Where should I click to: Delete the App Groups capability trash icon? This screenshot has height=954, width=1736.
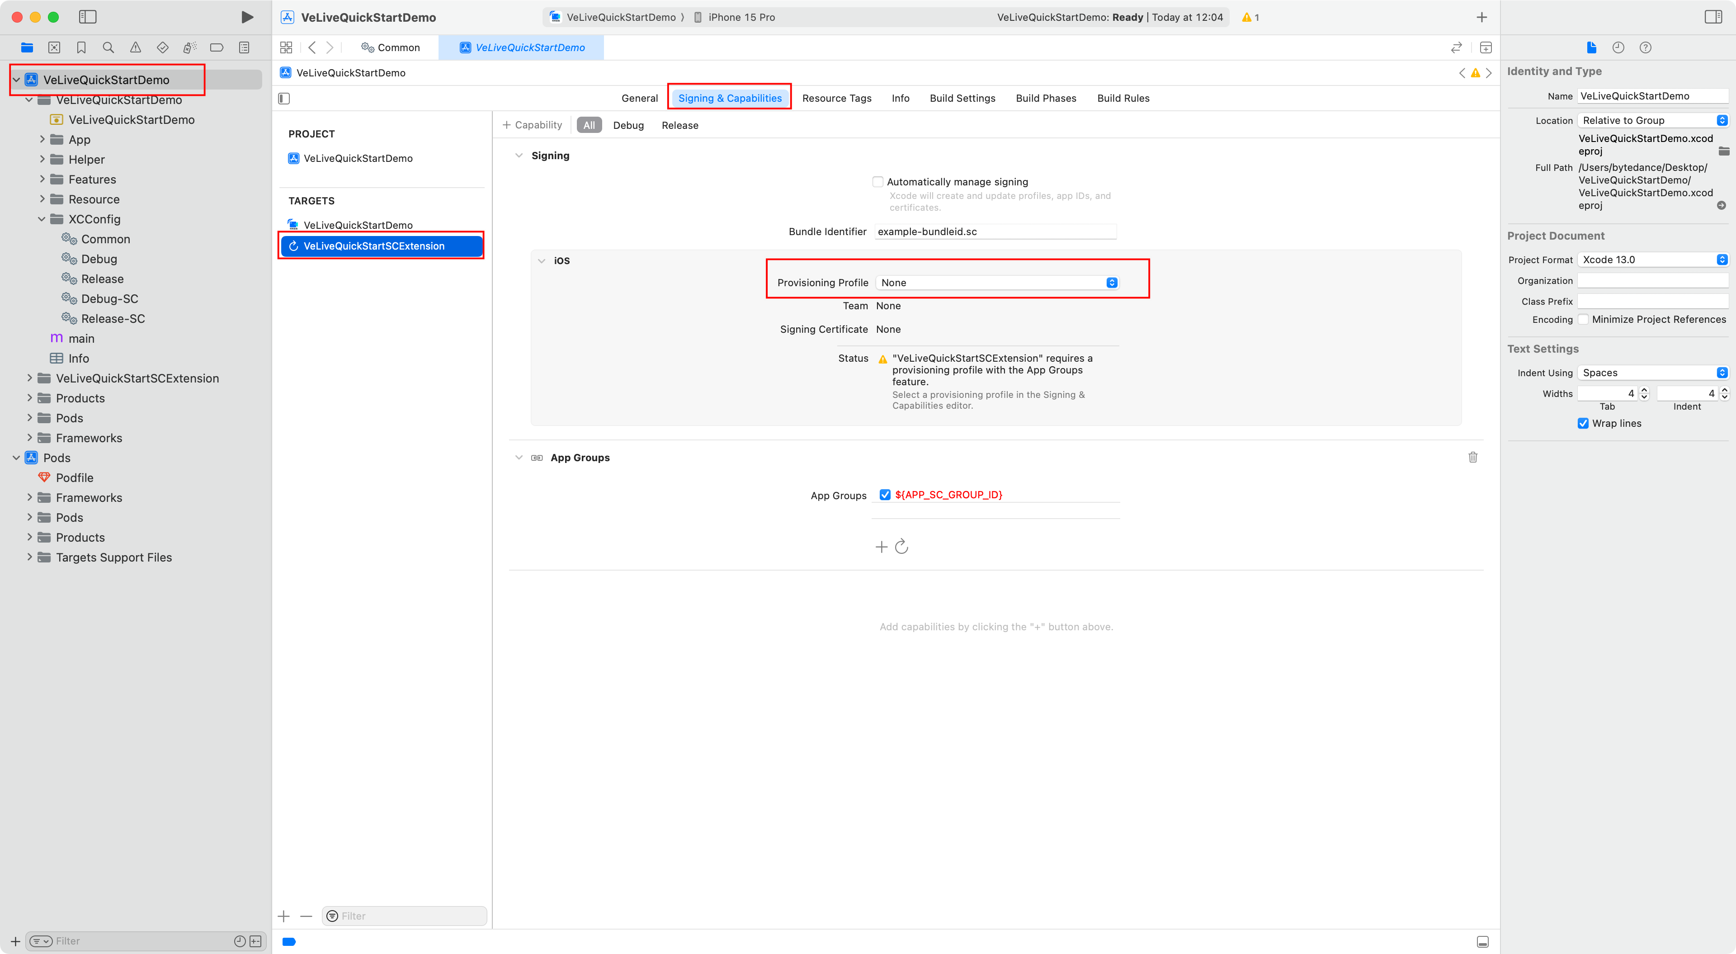1472,457
